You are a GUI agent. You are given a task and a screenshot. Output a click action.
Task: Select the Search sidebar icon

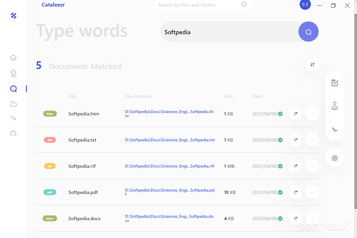click(x=13, y=89)
